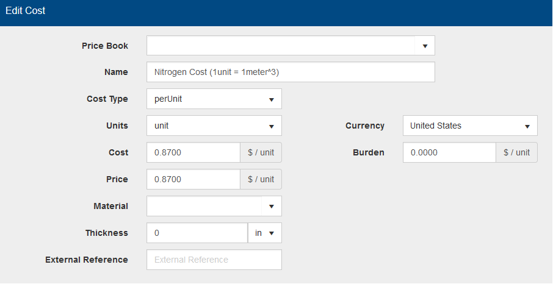Click the $ / unit addon beside Burden
Screen dimensions: 553x284
coord(517,152)
